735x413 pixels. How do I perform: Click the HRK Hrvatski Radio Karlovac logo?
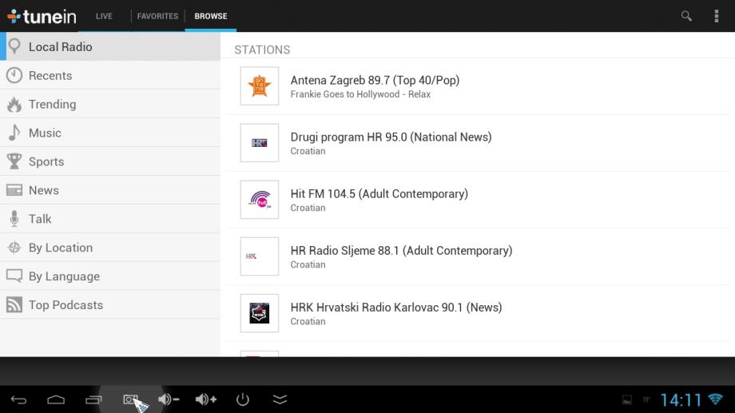pyautogui.click(x=259, y=312)
